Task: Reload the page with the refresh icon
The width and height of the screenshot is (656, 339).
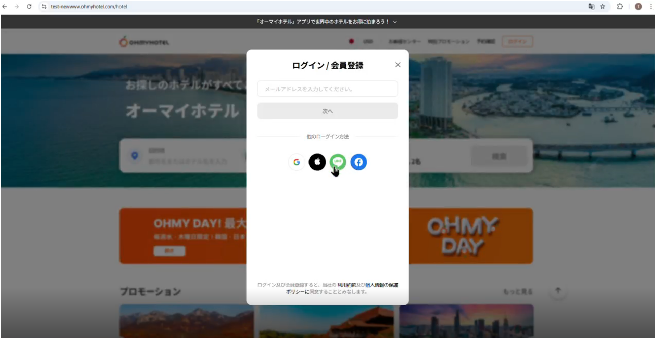Action: [x=29, y=6]
